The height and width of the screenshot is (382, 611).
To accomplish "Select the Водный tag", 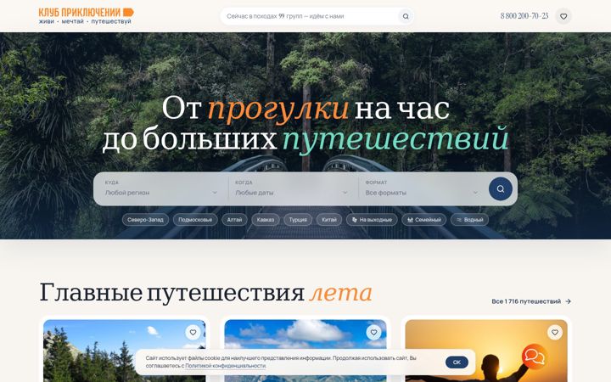I will pyautogui.click(x=469, y=220).
